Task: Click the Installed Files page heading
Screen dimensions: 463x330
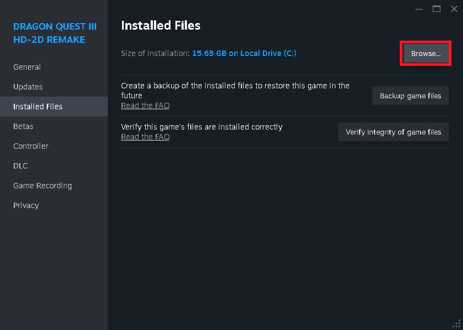Action: point(161,26)
